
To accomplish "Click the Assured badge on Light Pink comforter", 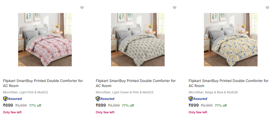I will [x=12, y=99].
